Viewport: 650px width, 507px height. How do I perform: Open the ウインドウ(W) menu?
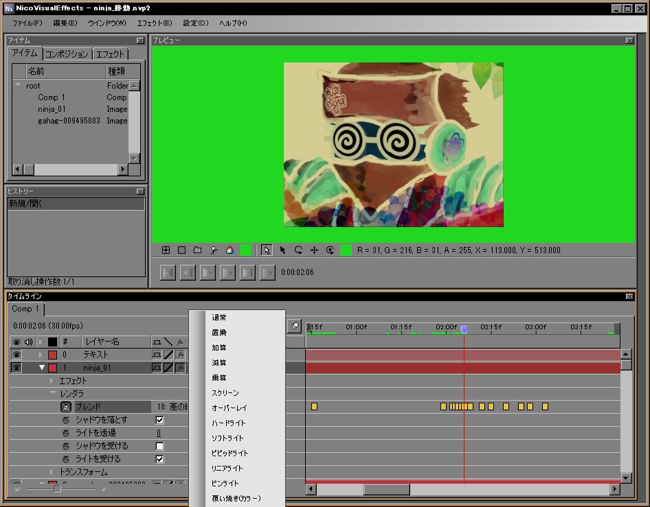pyautogui.click(x=107, y=23)
